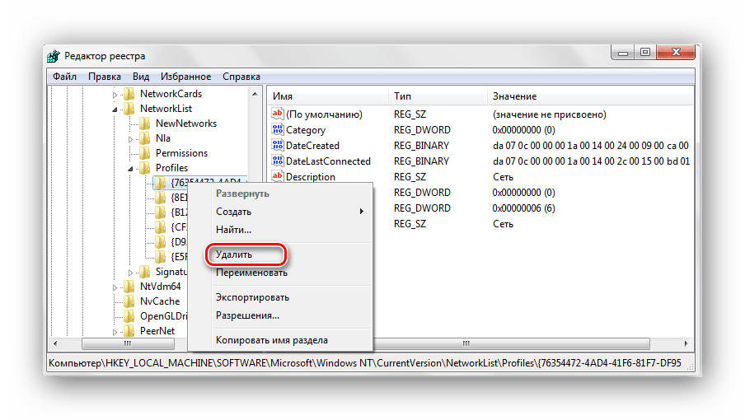Click the DateCreated binary value icon
Image resolution: width=745 pixels, height=420 pixels.
(278, 146)
